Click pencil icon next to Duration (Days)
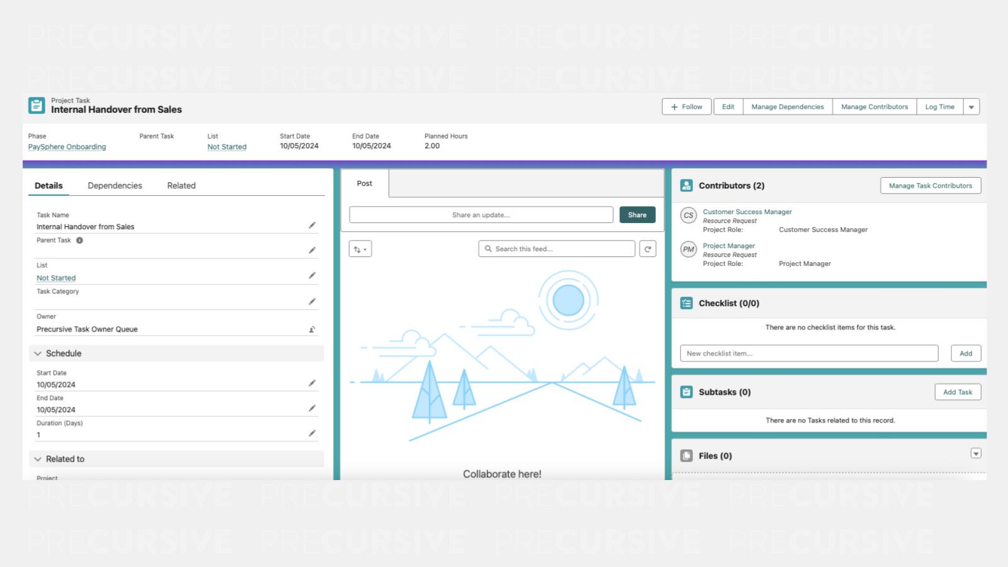 click(x=312, y=433)
